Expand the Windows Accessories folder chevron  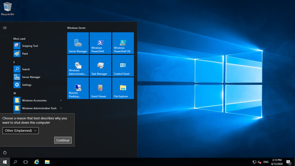point(61,100)
